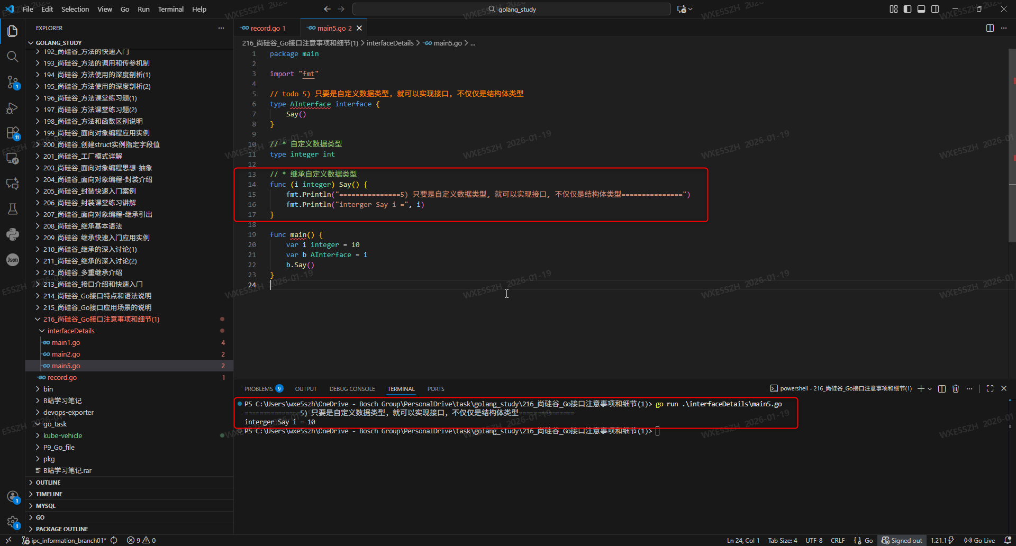Expand the kube-vehicle folder
The image size is (1016, 546).
(x=129, y=435)
